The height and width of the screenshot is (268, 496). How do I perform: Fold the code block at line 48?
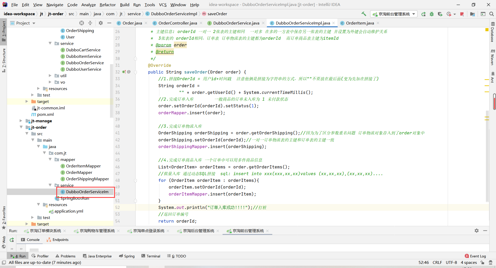[135, 181]
